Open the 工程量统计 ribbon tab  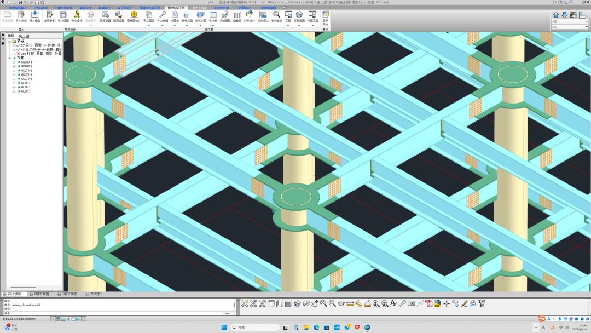[x=244, y=8]
